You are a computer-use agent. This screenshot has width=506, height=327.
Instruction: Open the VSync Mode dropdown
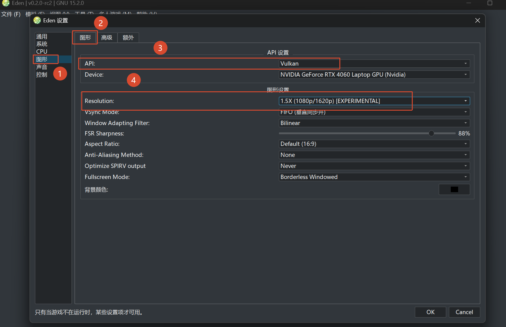coord(374,112)
